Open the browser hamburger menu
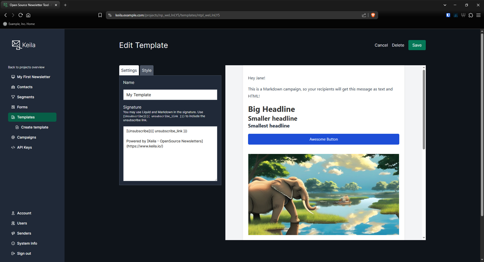 [478, 15]
